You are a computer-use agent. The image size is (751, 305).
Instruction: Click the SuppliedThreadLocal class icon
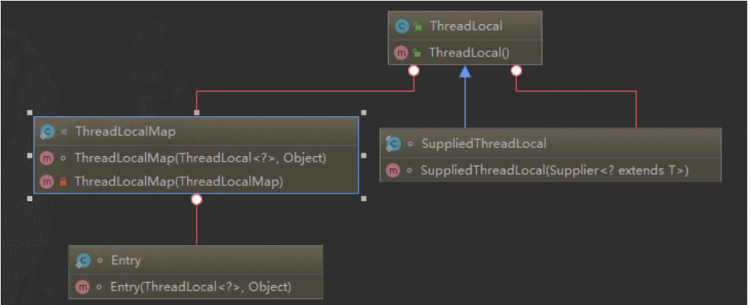393,144
